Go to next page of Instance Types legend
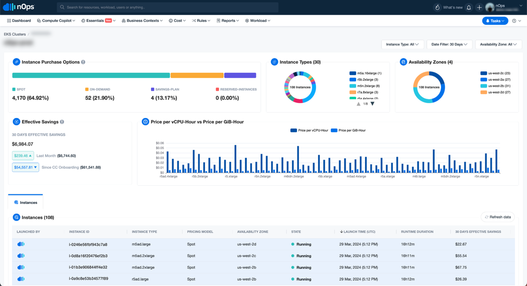The image size is (527, 286). (x=372, y=104)
